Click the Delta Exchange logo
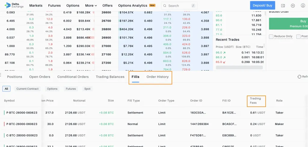 14,5
